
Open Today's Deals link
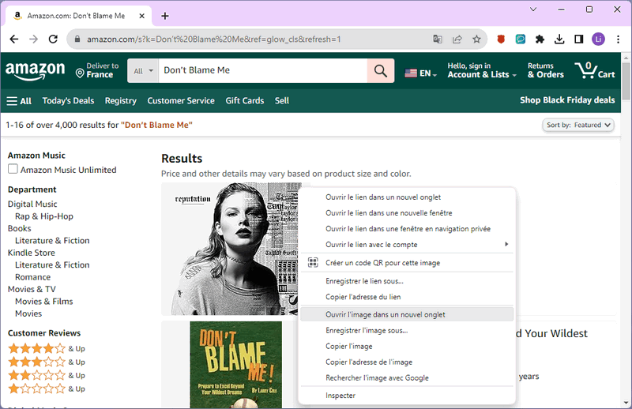point(68,101)
